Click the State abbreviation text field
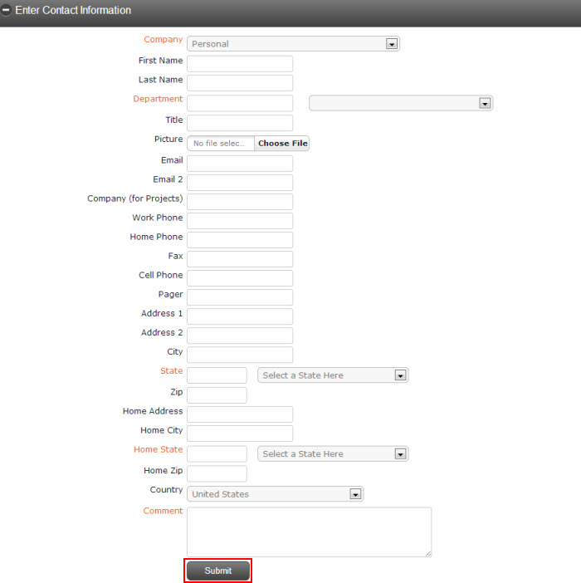 pyautogui.click(x=217, y=375)
